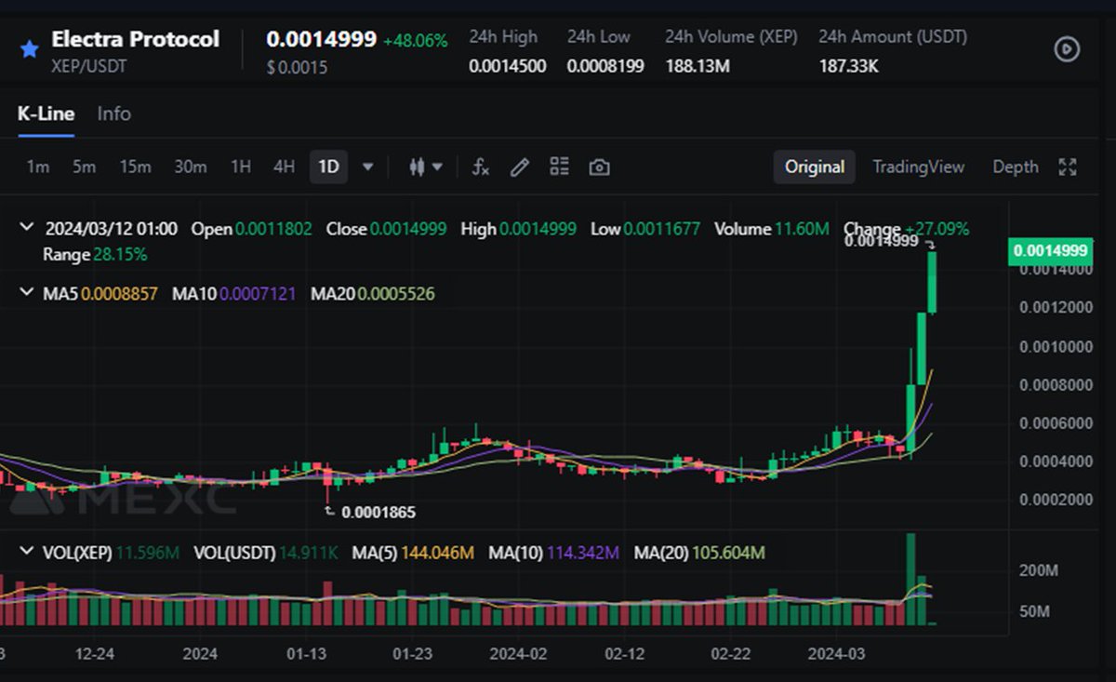Click the latest tall green candlestick
The height and width of the screenshot is (682, 1116).
click(932, 283)
